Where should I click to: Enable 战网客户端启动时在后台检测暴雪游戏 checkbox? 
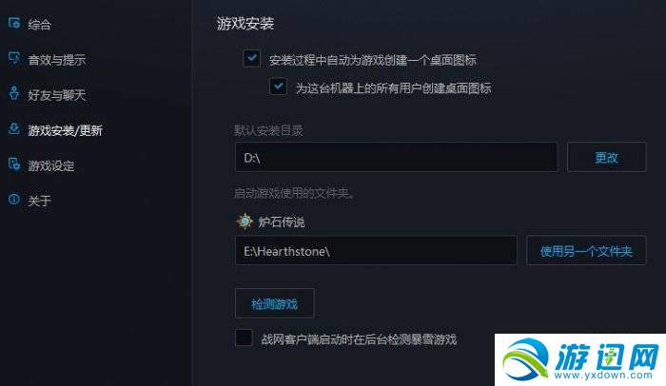(244, 338)
